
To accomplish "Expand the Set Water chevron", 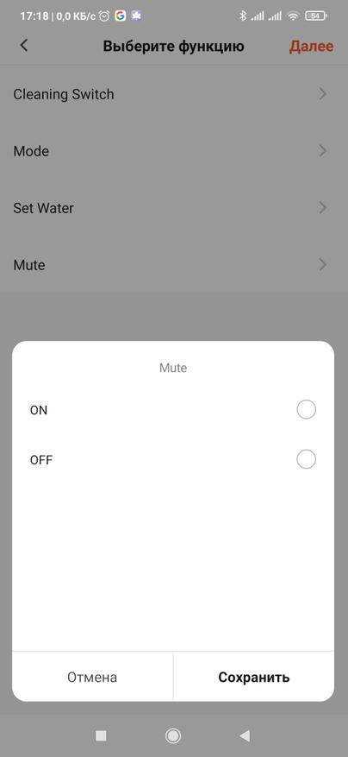I will 323,208.
